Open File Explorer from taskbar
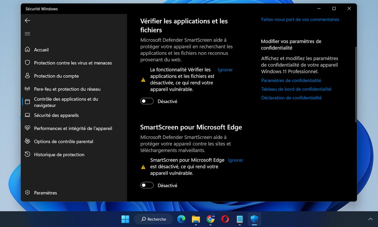This screenshot has width=378, height=227. coord(196,219)
